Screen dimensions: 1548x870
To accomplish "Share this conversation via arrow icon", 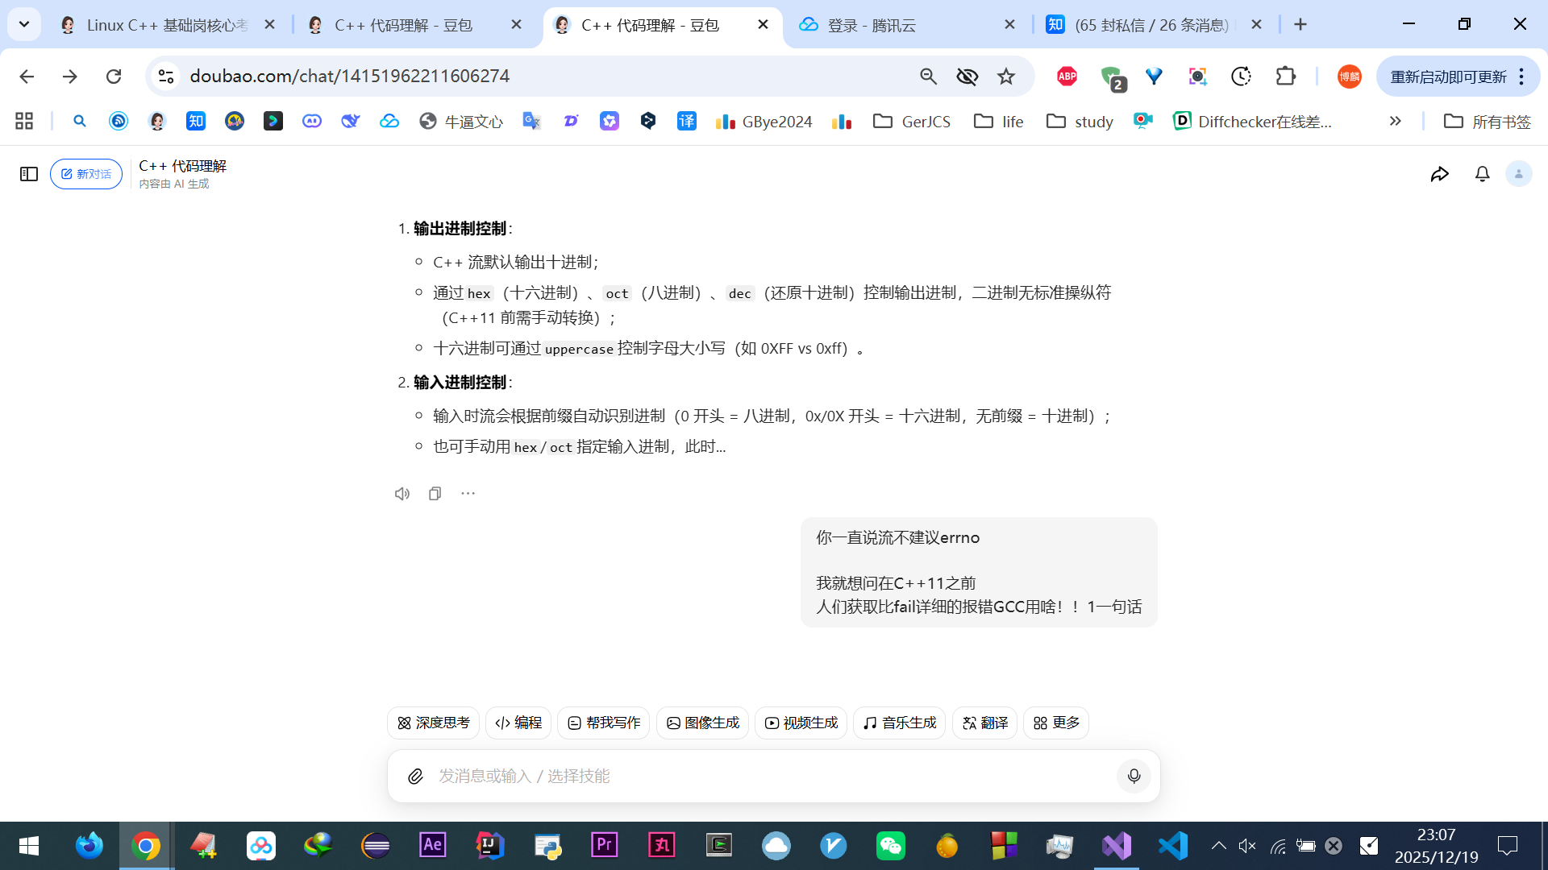I will (x=1439, y=174).
